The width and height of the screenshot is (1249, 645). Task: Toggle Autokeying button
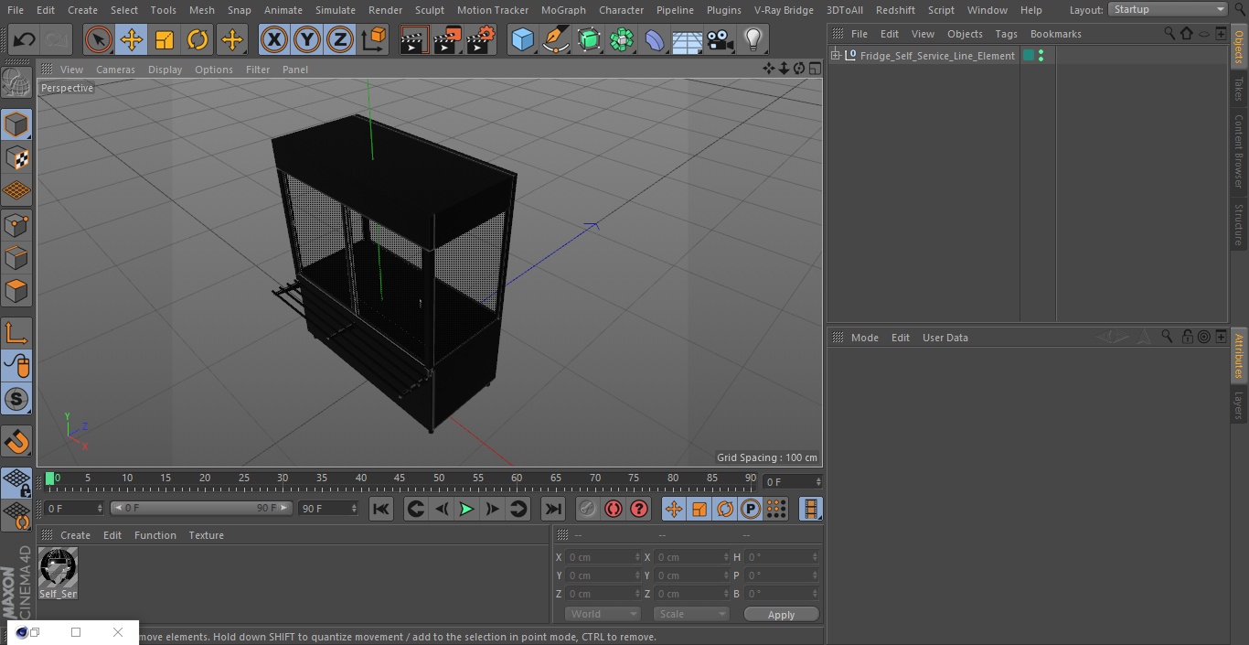(614, 510)
